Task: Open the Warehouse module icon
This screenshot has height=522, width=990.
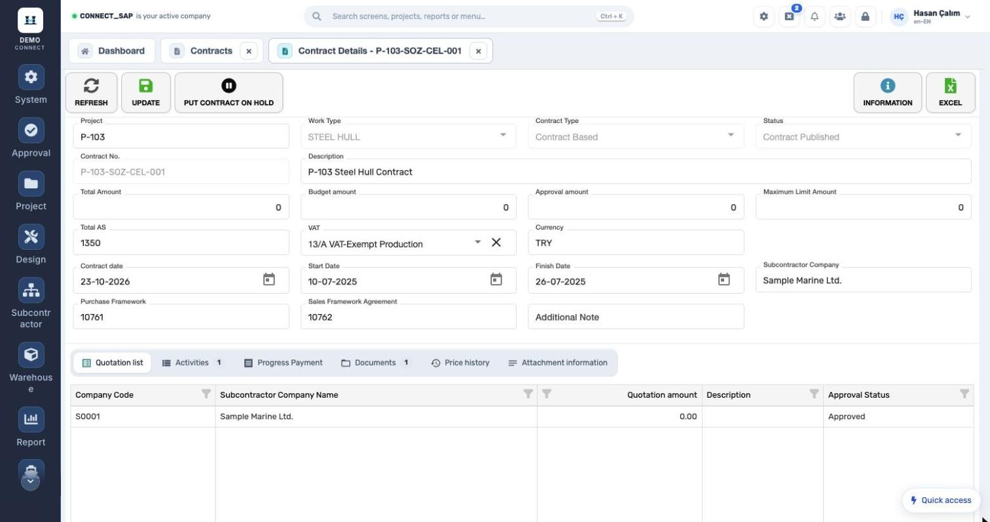Action: pos(31,355)
